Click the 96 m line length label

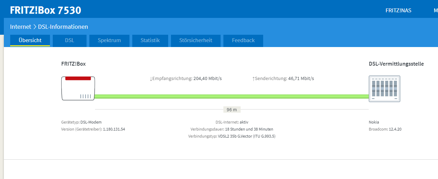tap(231, 110)
